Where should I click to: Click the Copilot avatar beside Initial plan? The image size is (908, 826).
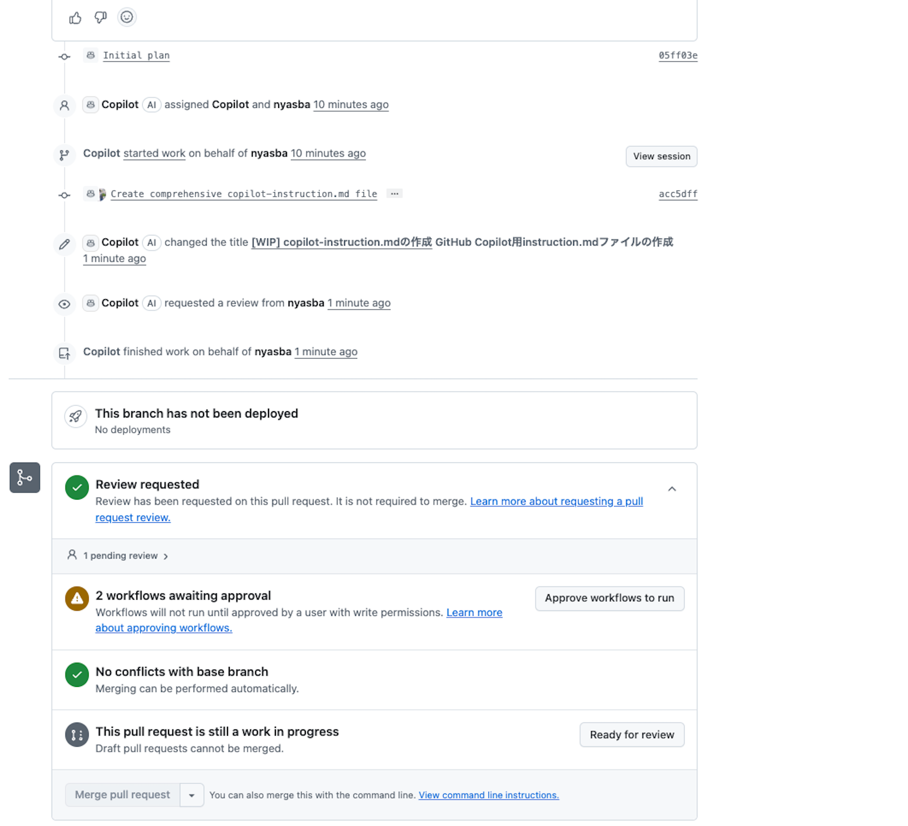coord(90,55)
